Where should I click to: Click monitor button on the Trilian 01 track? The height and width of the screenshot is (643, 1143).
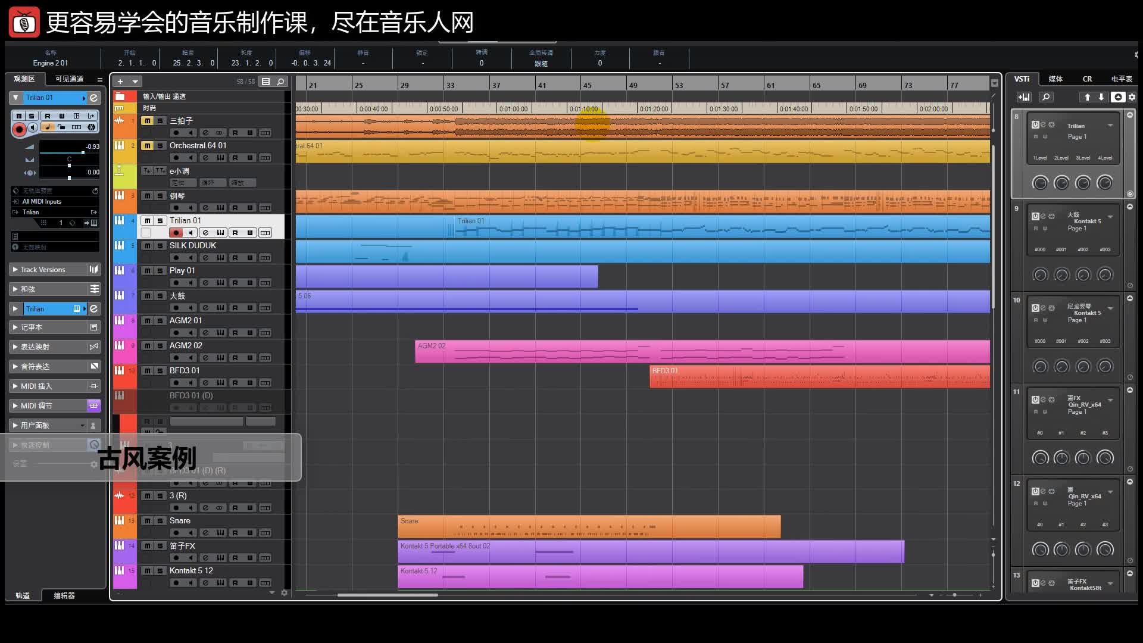190,233
